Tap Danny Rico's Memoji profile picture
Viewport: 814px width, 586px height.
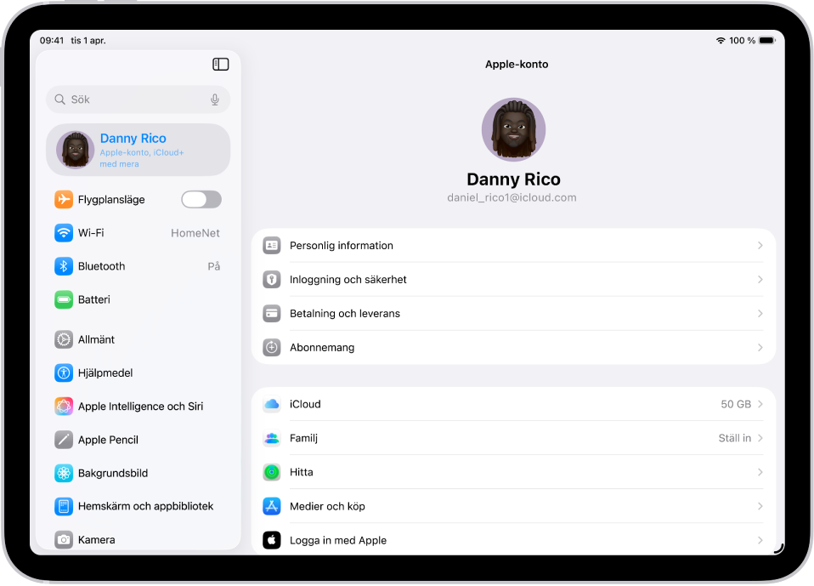coord(513,129)
